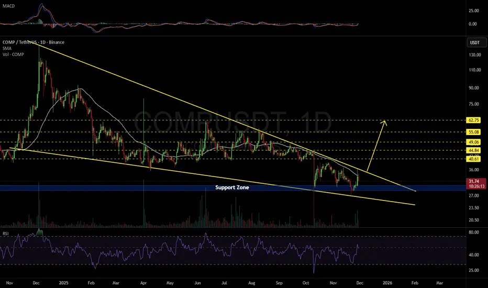Select the RSI indicator label
488x288 pixels.
(6, 234)
